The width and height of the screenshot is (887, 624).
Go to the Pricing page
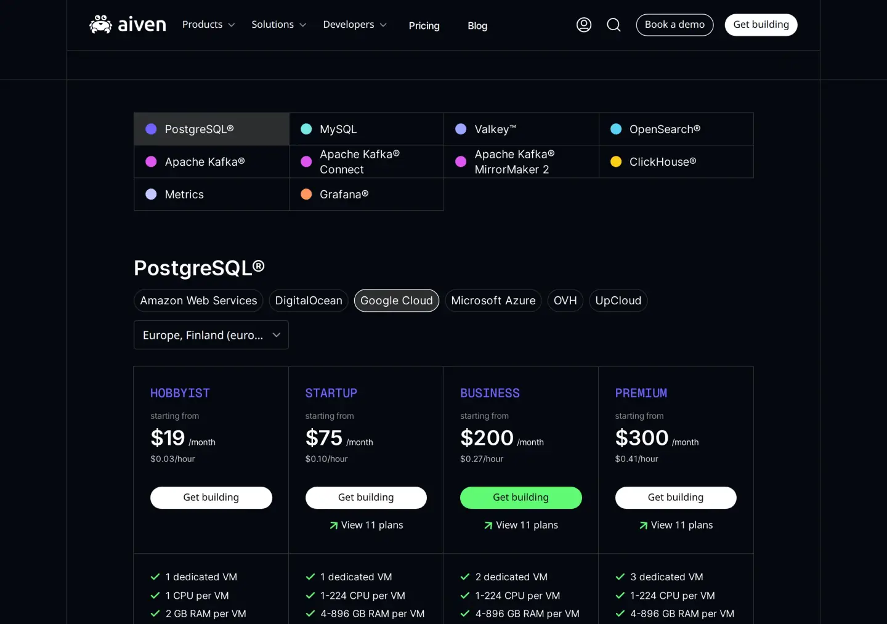(424, 26)
